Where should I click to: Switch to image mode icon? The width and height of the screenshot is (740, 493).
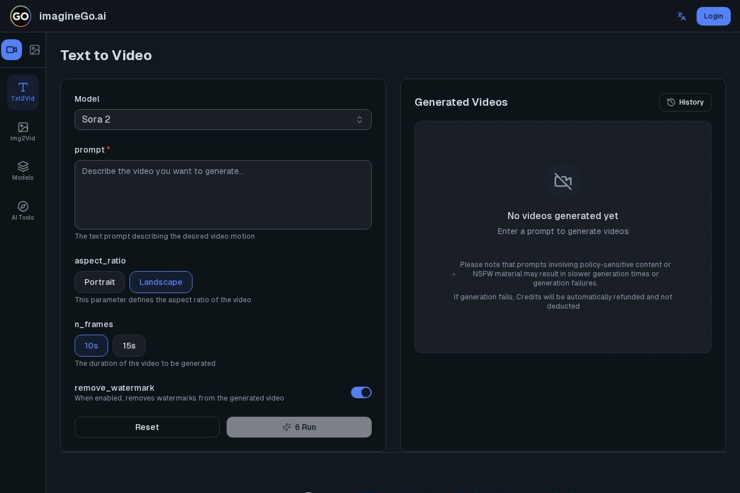tap(35, 50)
